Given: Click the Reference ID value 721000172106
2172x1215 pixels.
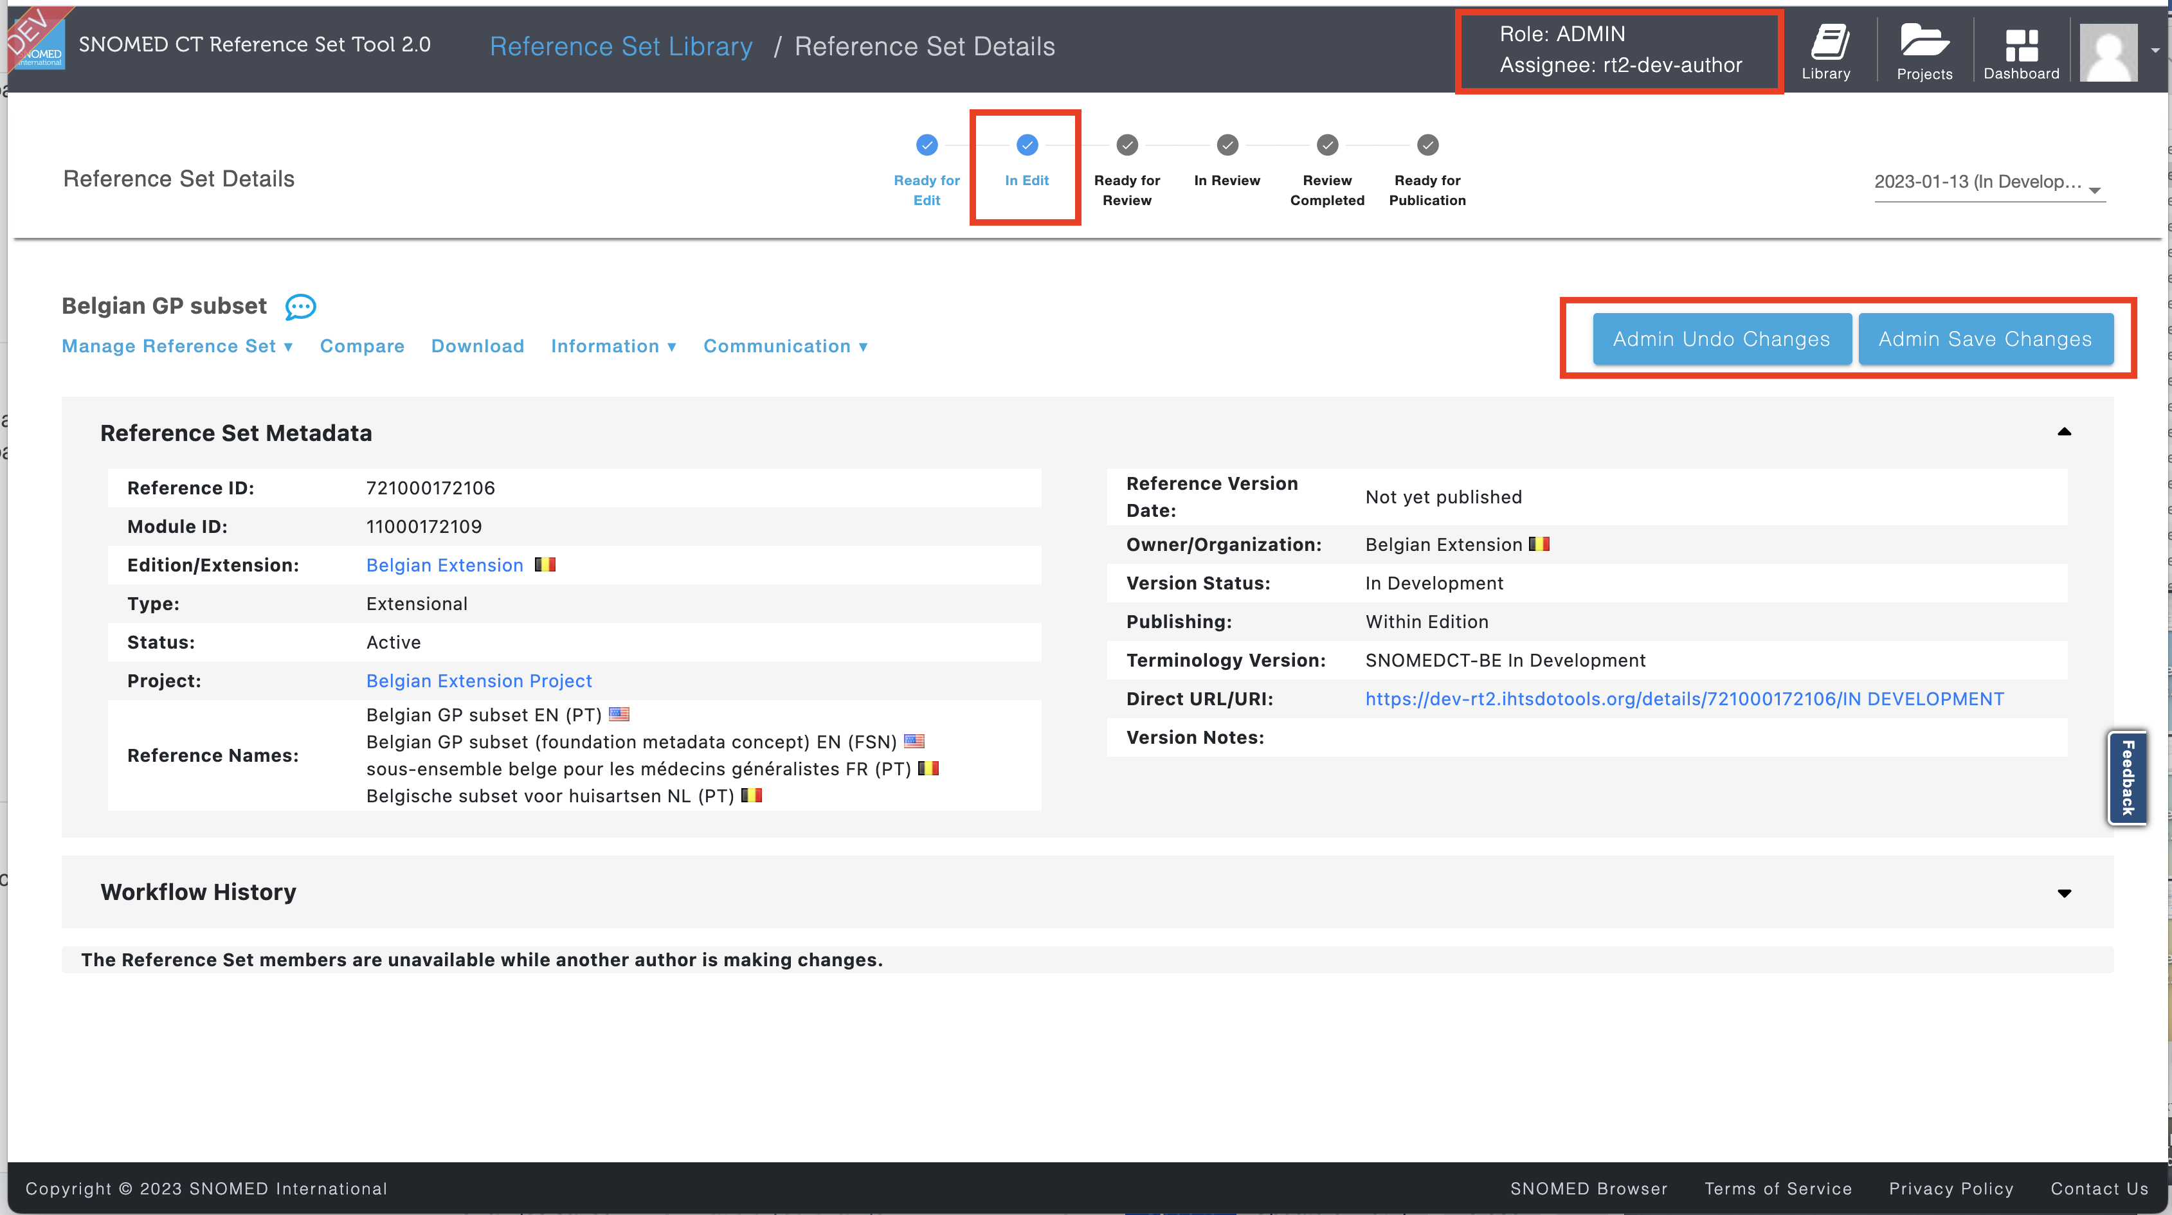Looking at the screenshot, I should pos(430,488).
